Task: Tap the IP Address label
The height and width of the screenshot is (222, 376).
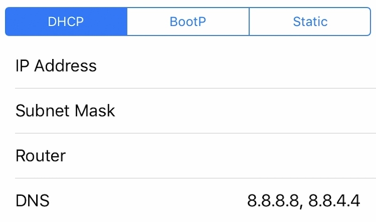Action: click(x=56, y=66)
